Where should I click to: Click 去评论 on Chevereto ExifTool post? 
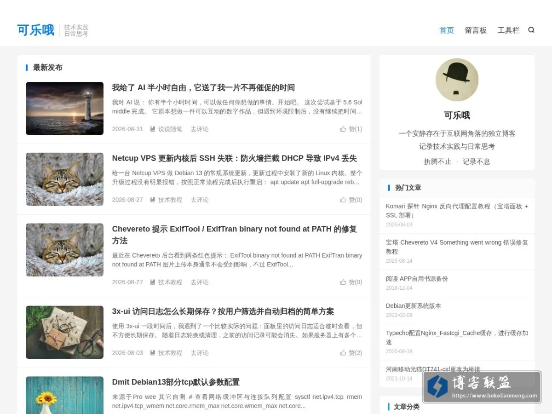point(200,282)
